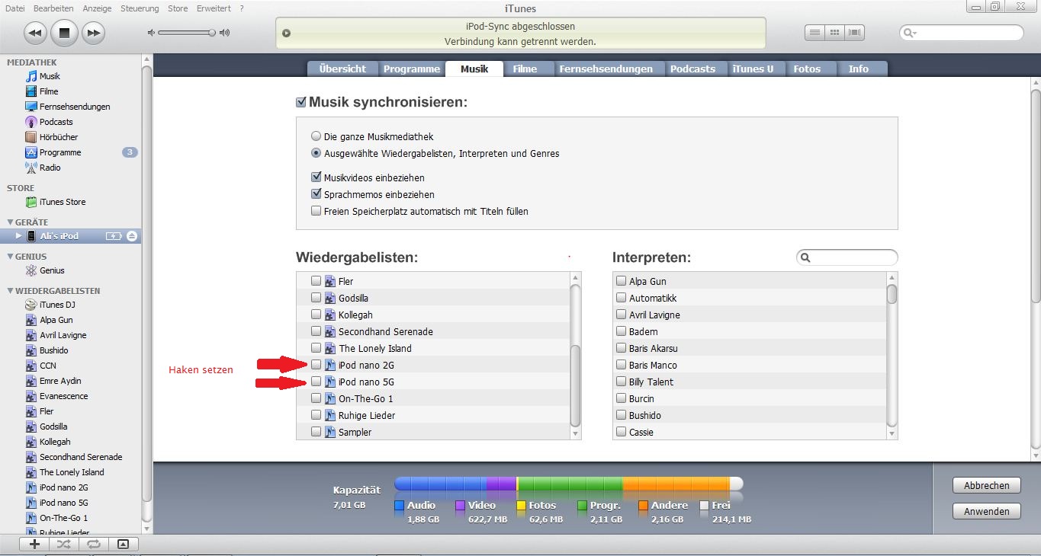
Task: Open iPod nano 5G sidebar playlist
Action: (63, 503)
